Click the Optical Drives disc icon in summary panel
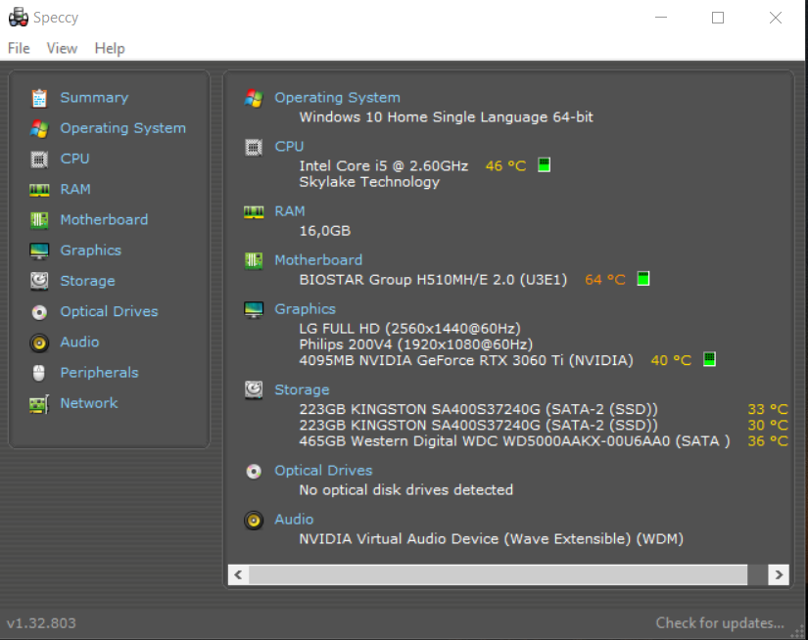Image resolution: width=808 pixels, height=640 pixels. click(254, 471)
